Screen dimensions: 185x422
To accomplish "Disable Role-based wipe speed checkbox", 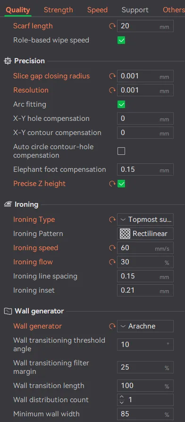I will click(x=121, y=41).
